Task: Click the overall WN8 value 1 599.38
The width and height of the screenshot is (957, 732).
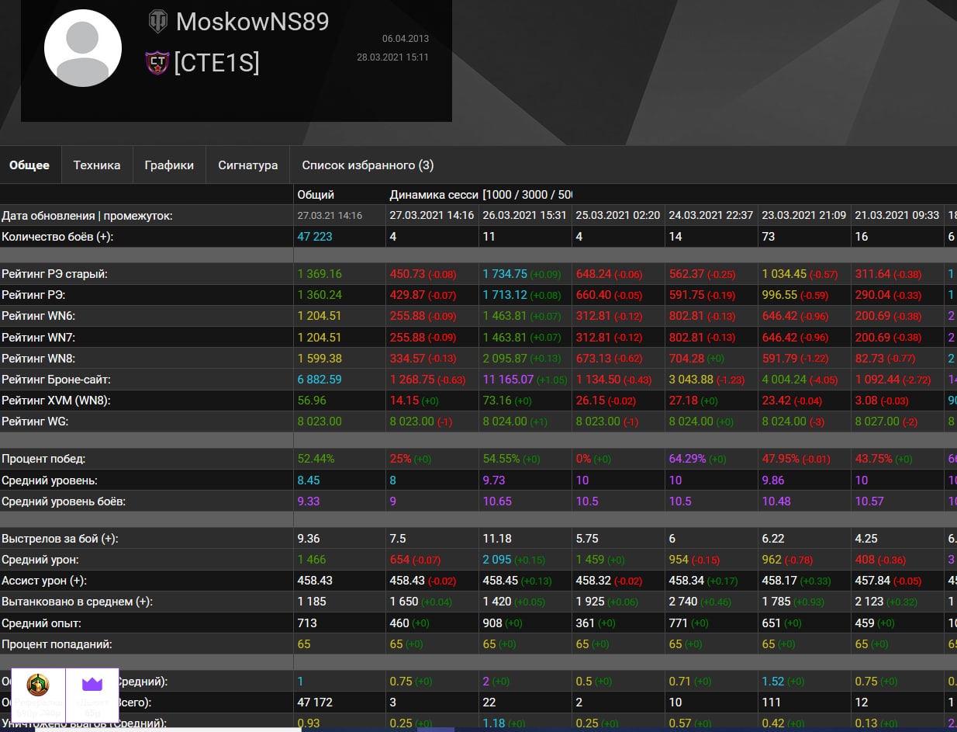Action: tap(320, 359)
